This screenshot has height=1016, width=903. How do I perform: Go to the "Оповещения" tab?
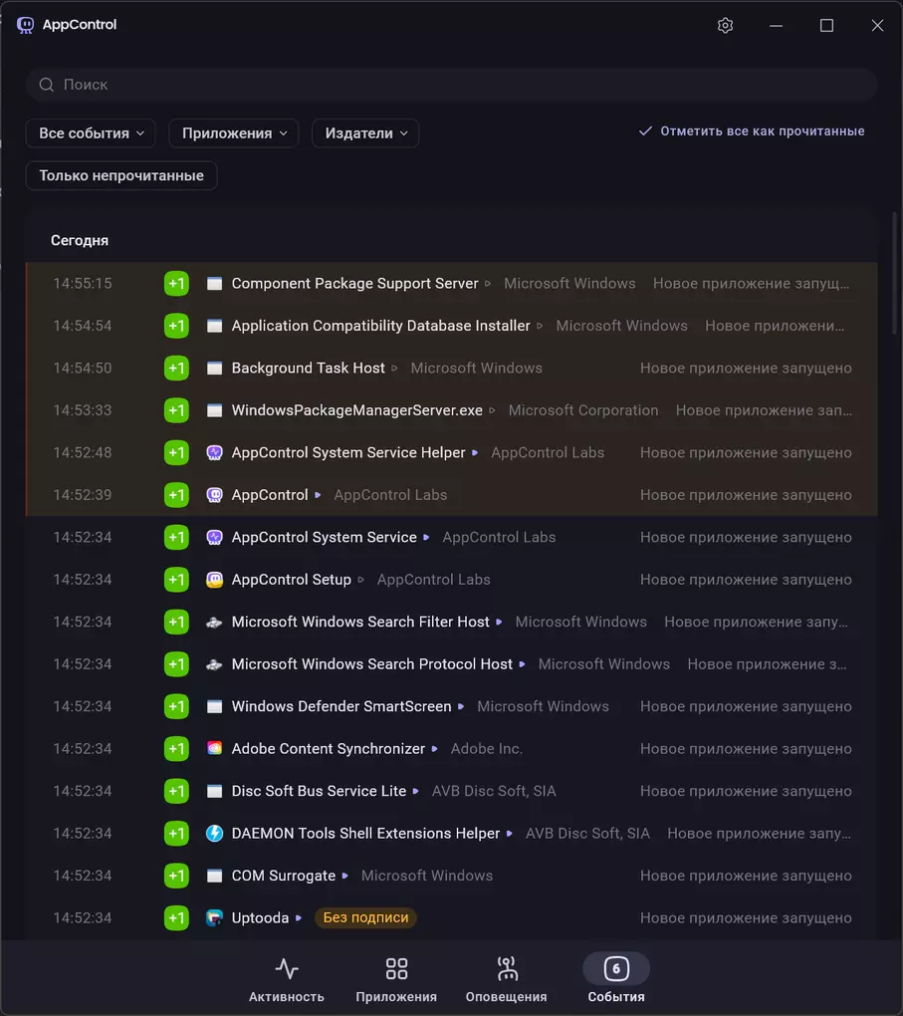coord(506,980)
